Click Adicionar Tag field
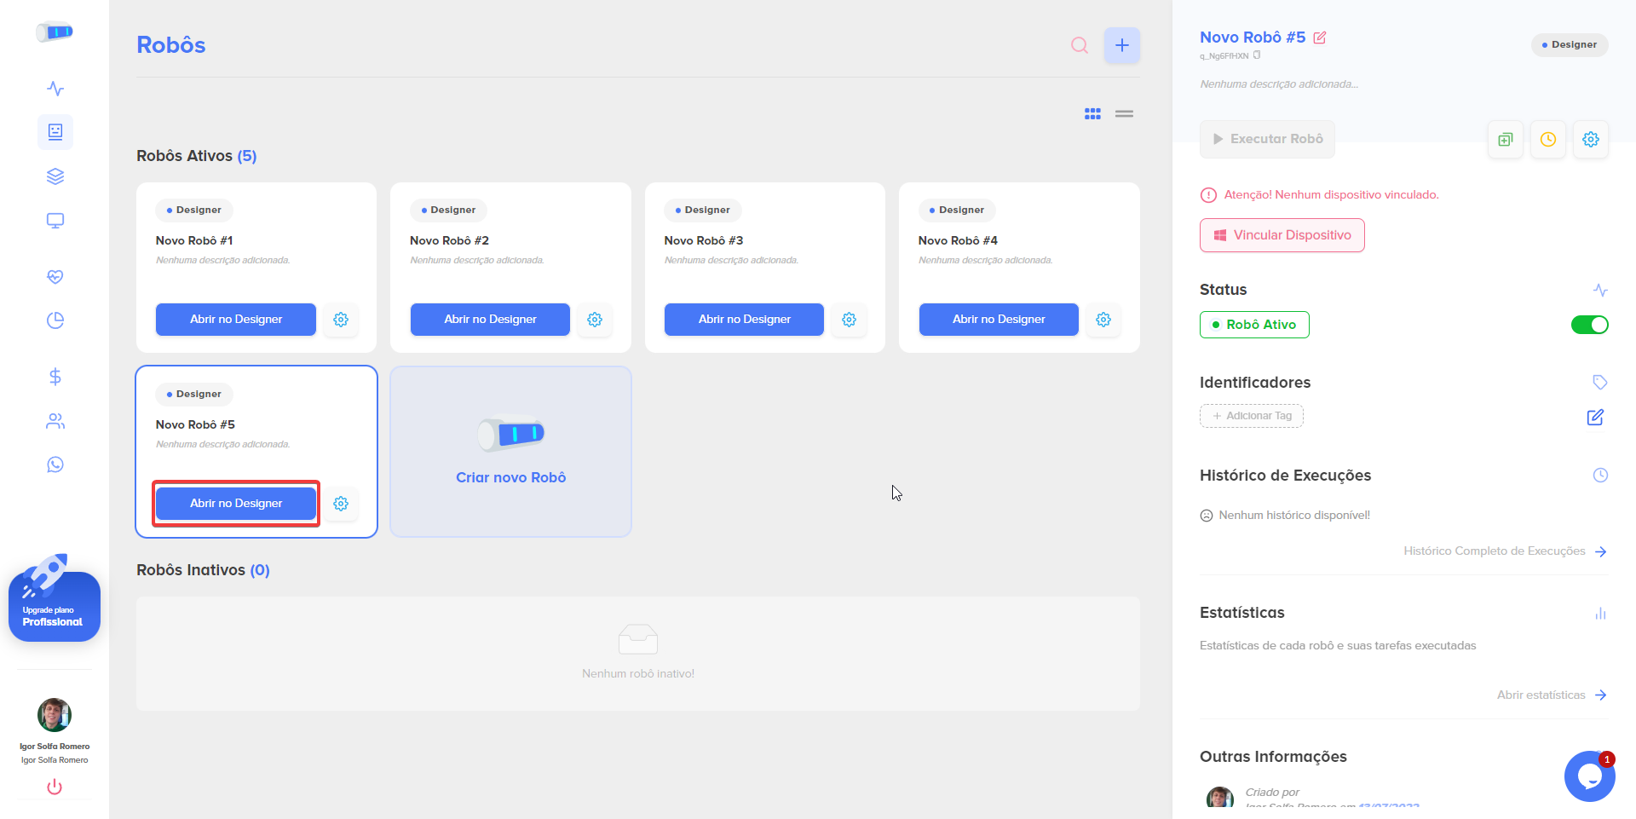 coord(1251,416)
